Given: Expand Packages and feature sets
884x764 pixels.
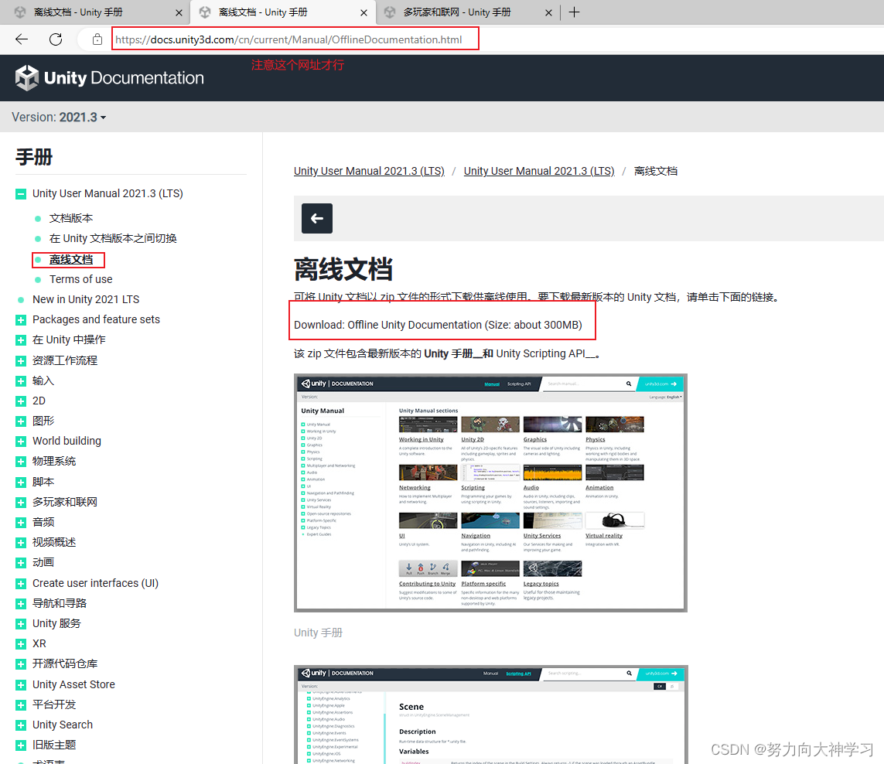Looking at the screenshot, I should [x=21, y=320].
